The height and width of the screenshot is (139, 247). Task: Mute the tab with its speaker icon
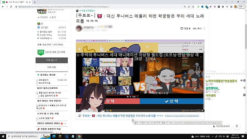(27, 2)
